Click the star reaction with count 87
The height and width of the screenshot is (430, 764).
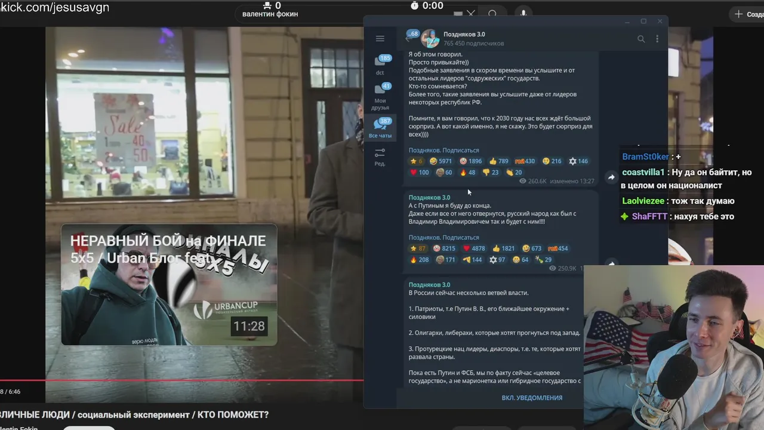click(418, 248)
